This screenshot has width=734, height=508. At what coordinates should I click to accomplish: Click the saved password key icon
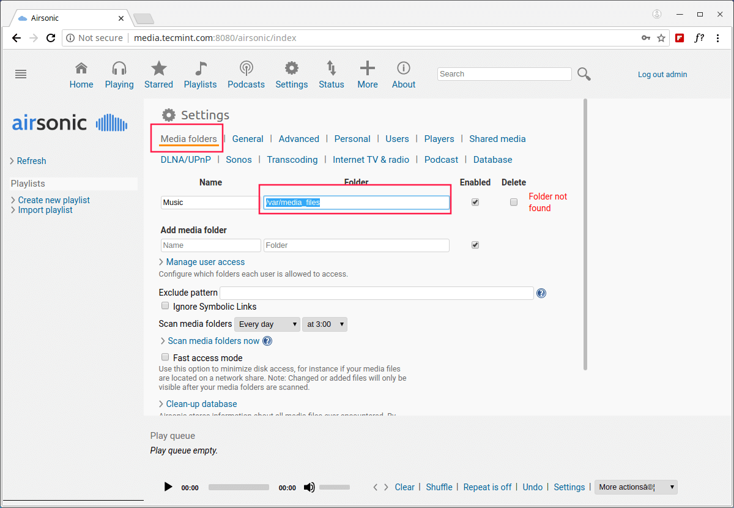[x=646, y=38]
